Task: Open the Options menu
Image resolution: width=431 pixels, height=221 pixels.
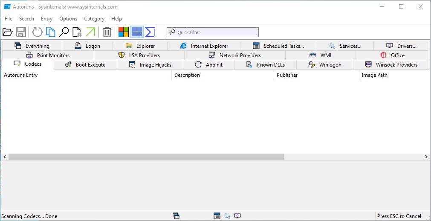Action: pyautogui.click(x=68, y=19)
